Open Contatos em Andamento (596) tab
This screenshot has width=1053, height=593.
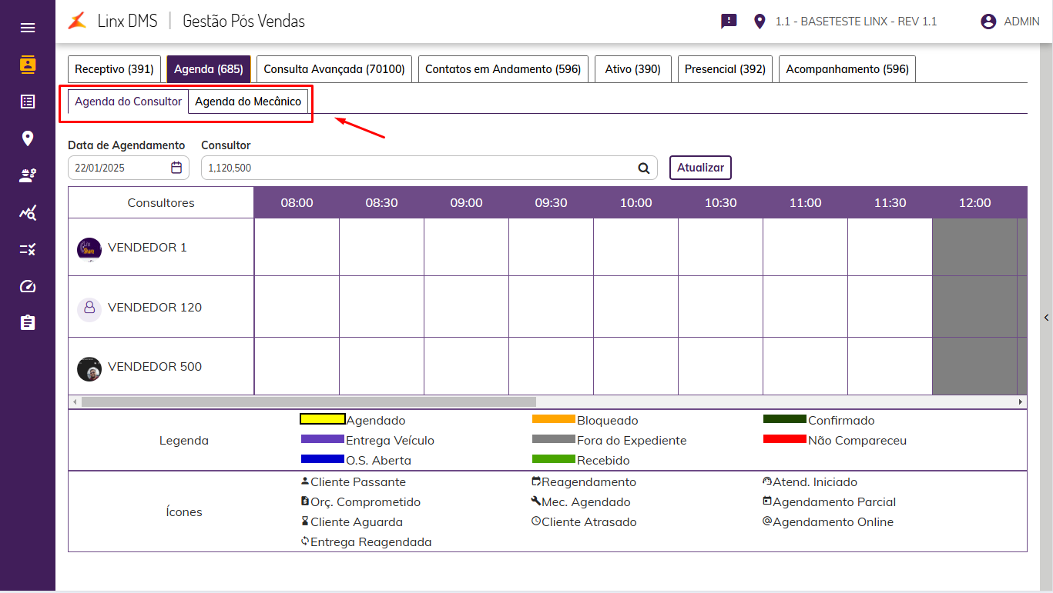(503, 69)
